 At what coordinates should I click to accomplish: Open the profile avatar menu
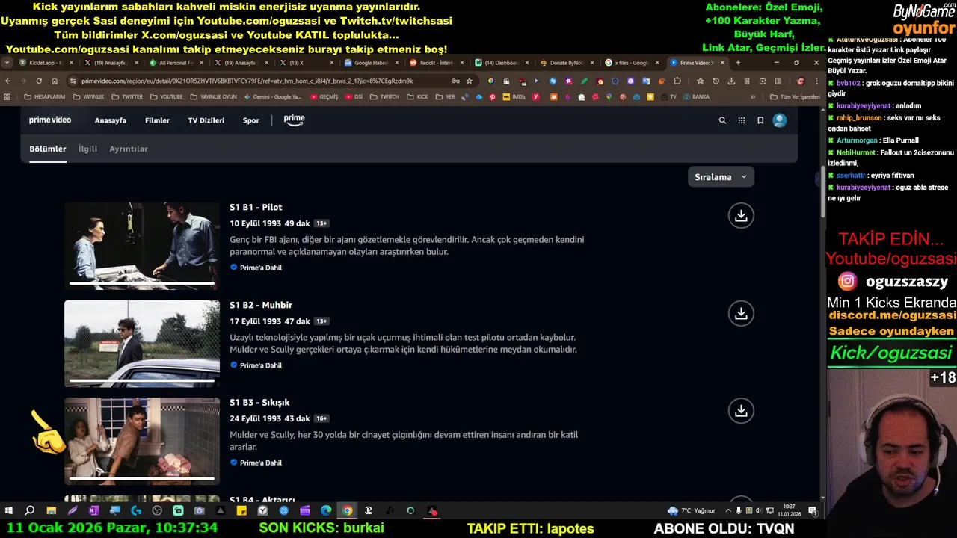[780, 120]
